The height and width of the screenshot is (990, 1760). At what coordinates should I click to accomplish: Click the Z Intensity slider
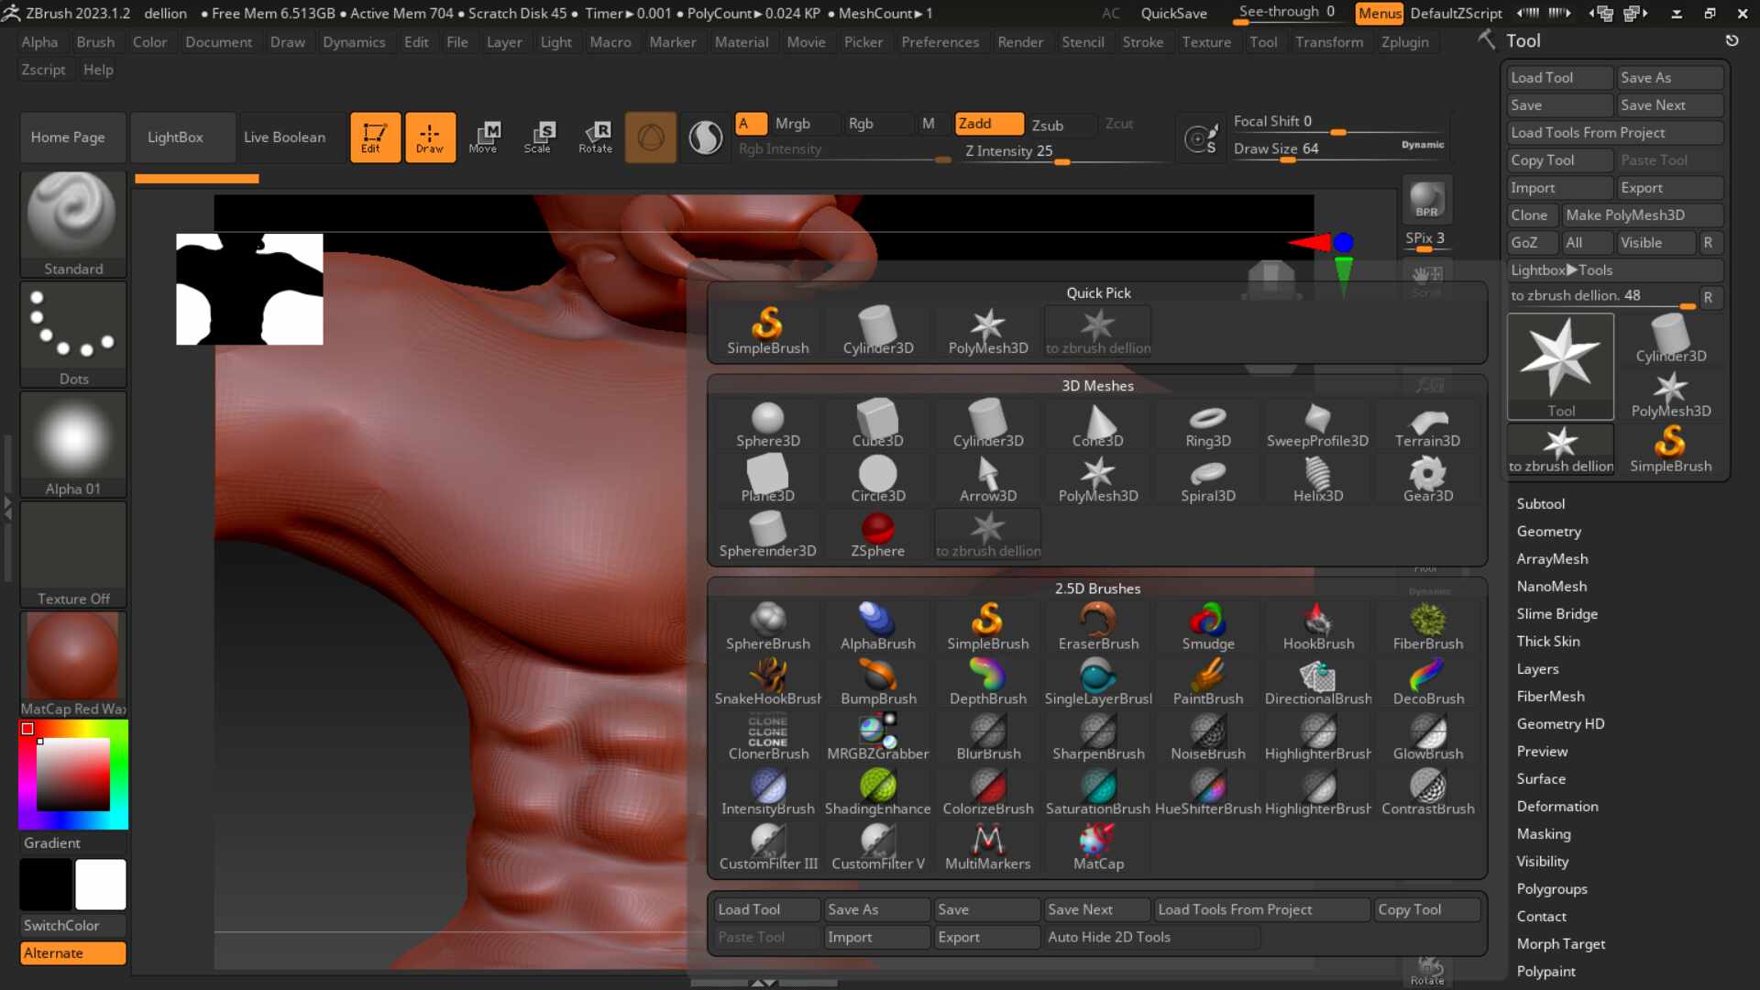click(x=1008, y=151)
